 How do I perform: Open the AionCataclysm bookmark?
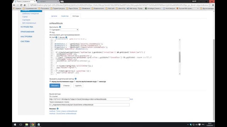click(169, 8)
